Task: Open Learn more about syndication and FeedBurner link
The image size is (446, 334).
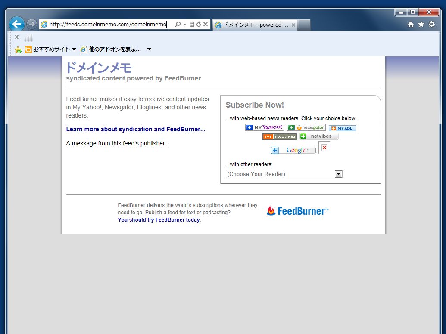Action: (136, 129)
